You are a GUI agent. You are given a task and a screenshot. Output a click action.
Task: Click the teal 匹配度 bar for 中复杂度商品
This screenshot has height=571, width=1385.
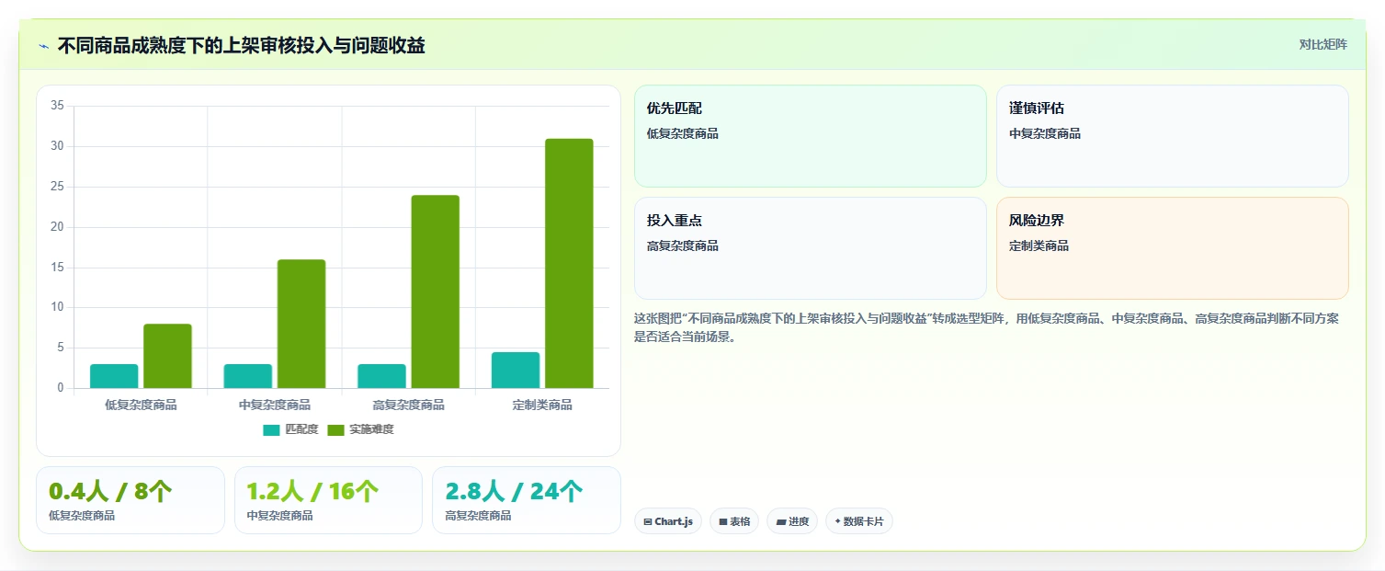click(x=248, y=376)
